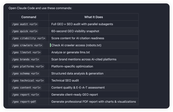Select the /geo quick <url> code chip

25,31
